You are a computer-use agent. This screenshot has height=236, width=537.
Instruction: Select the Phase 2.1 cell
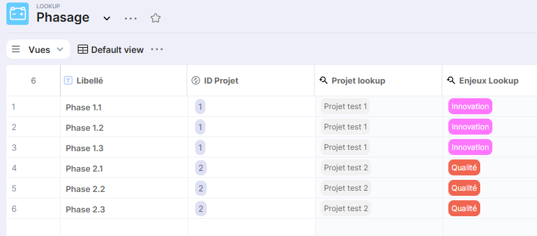(124, 168)
